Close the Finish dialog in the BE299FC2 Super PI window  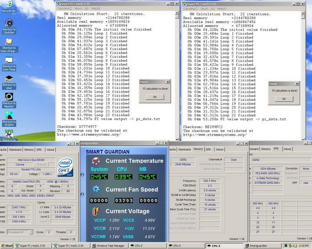[x=297, y=84]
